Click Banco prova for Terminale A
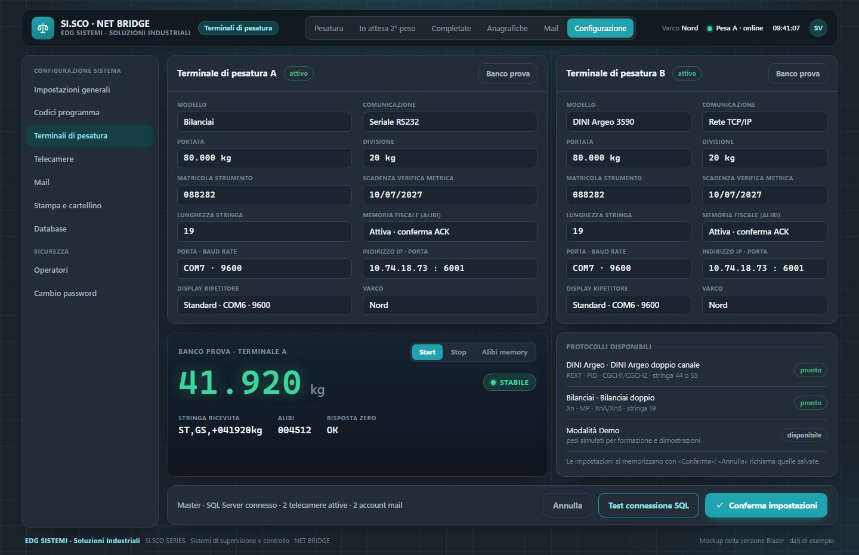The height and width of the screenshot is (555, 859). pyautogui.click(x=508, y=73)
